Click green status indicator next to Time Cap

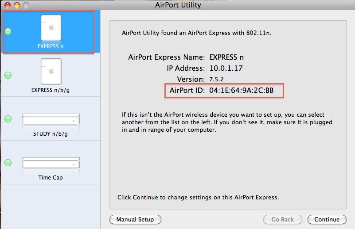[x=8, y=163]
